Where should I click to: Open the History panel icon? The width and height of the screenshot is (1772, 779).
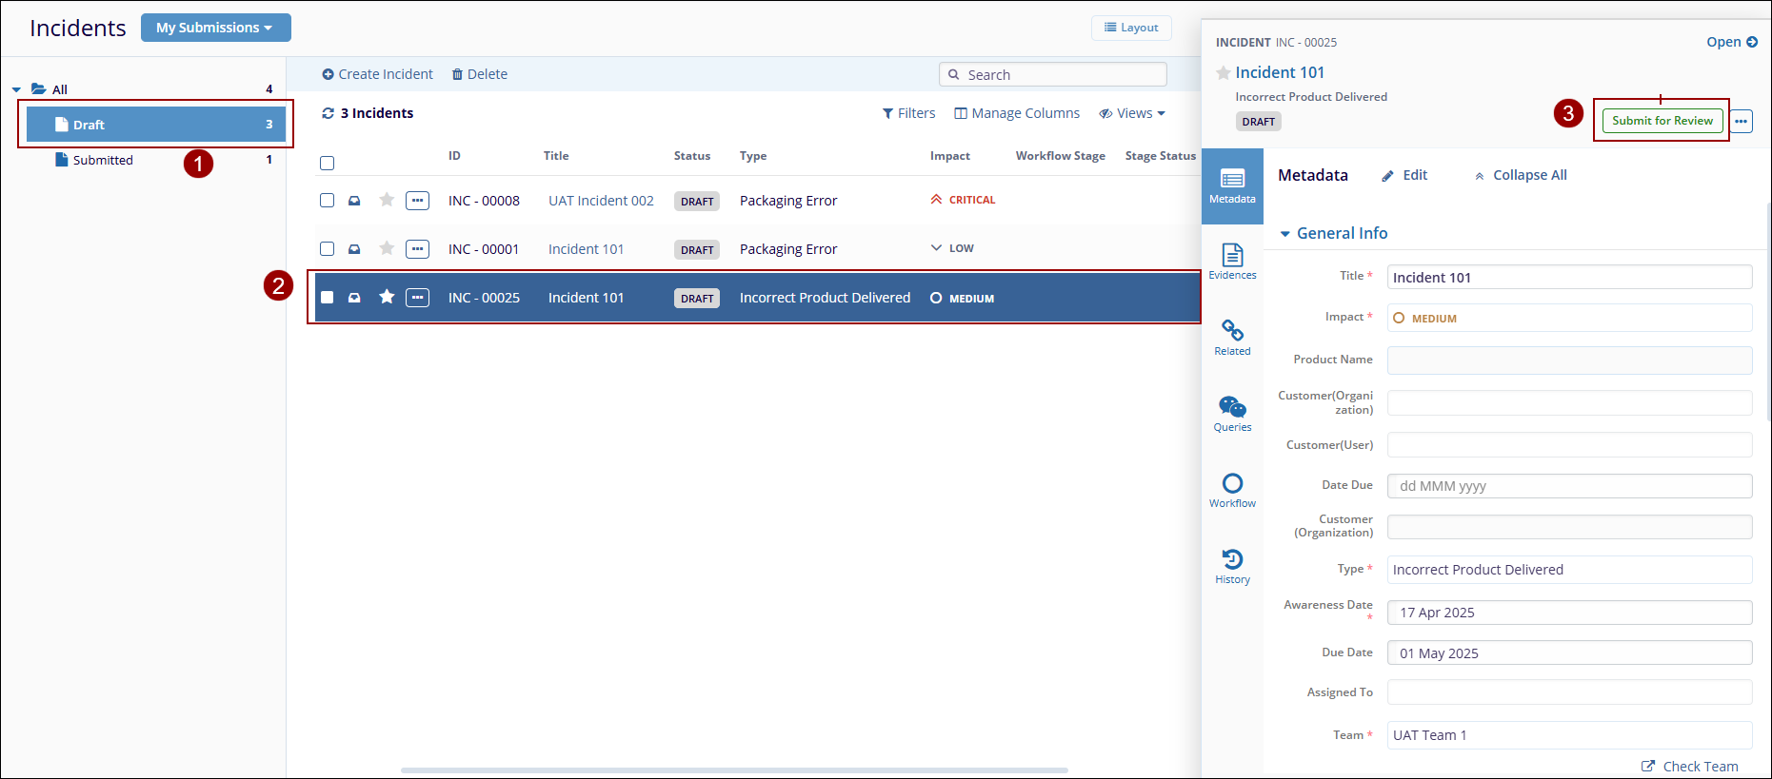click(1232, 565)
